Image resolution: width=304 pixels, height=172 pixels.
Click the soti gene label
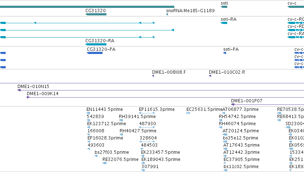click(x=224, y=3)
